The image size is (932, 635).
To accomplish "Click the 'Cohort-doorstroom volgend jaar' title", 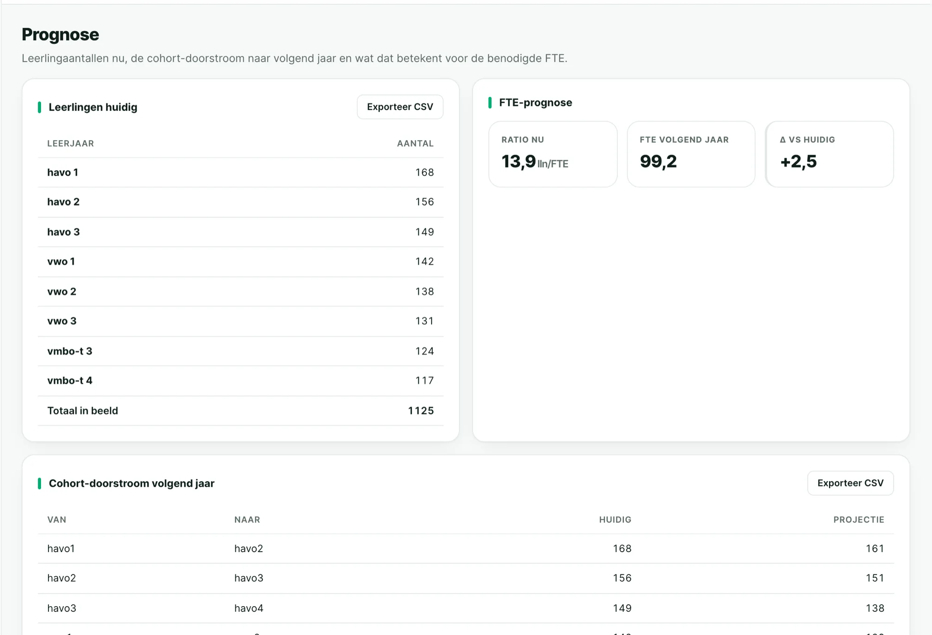I will (x=131, y=483).
